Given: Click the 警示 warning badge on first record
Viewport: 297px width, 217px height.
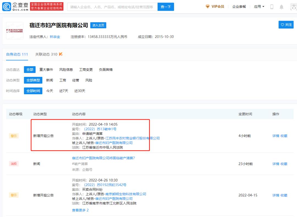Looking at the screenshot, I should tap(14, 136).
